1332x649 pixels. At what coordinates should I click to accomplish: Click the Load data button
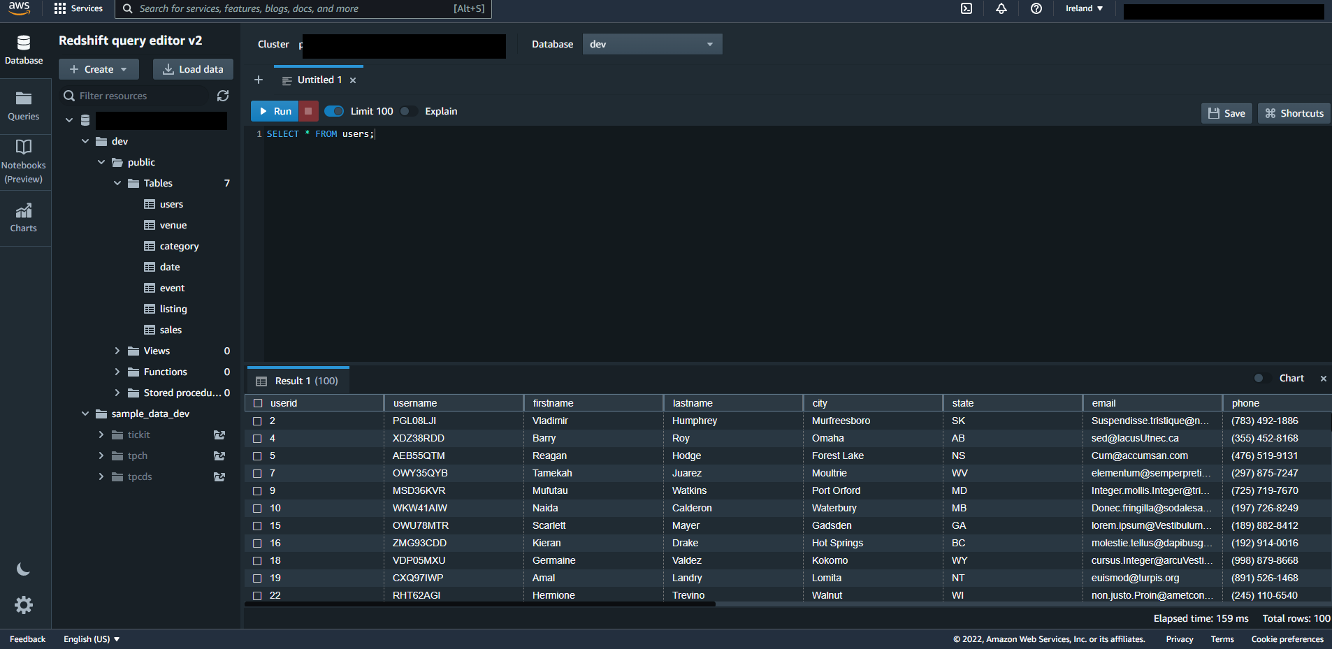tap(193, 69)
